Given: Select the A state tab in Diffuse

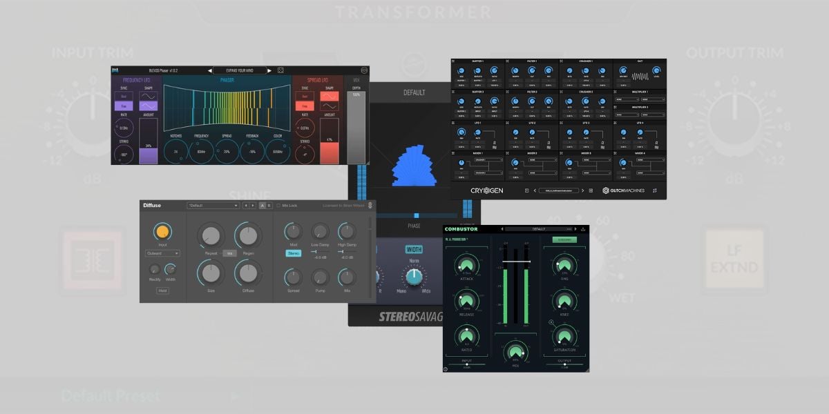Looking at the screenshot, I should 262,206.
